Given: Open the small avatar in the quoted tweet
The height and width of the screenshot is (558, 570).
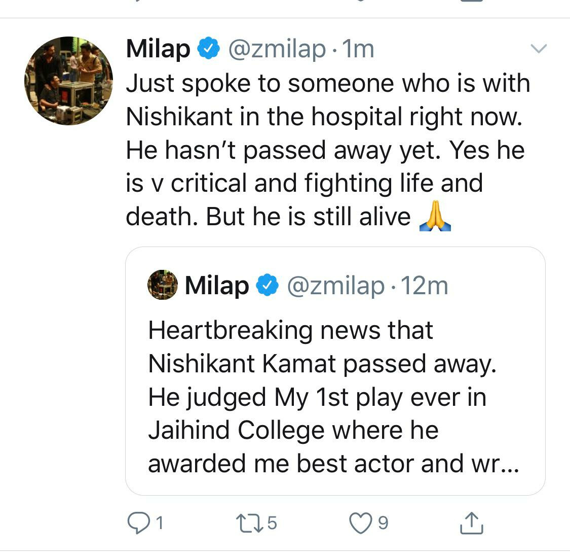Looking at the screenshot, I should coord(162,285).
